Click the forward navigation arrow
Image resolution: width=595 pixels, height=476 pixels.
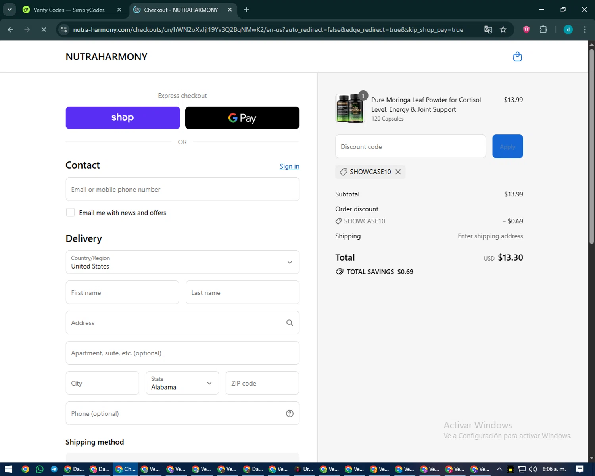pyautogui.click(x=27, y=29)
